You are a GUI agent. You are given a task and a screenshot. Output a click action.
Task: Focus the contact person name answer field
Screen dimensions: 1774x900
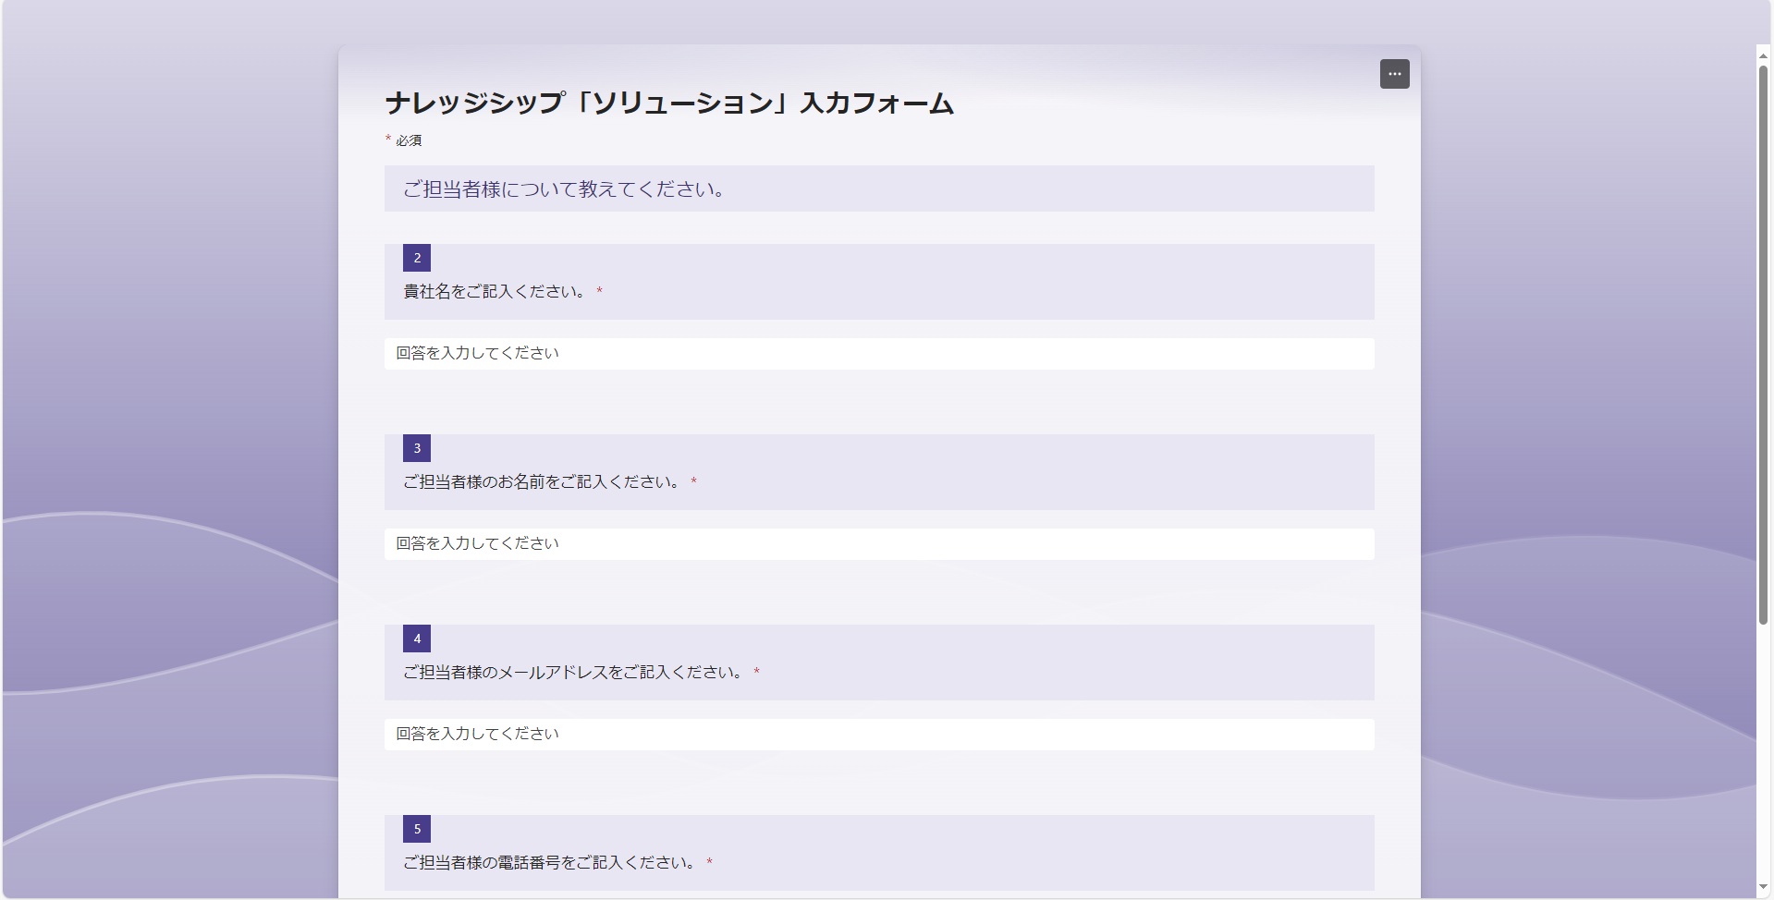(879, 543)
